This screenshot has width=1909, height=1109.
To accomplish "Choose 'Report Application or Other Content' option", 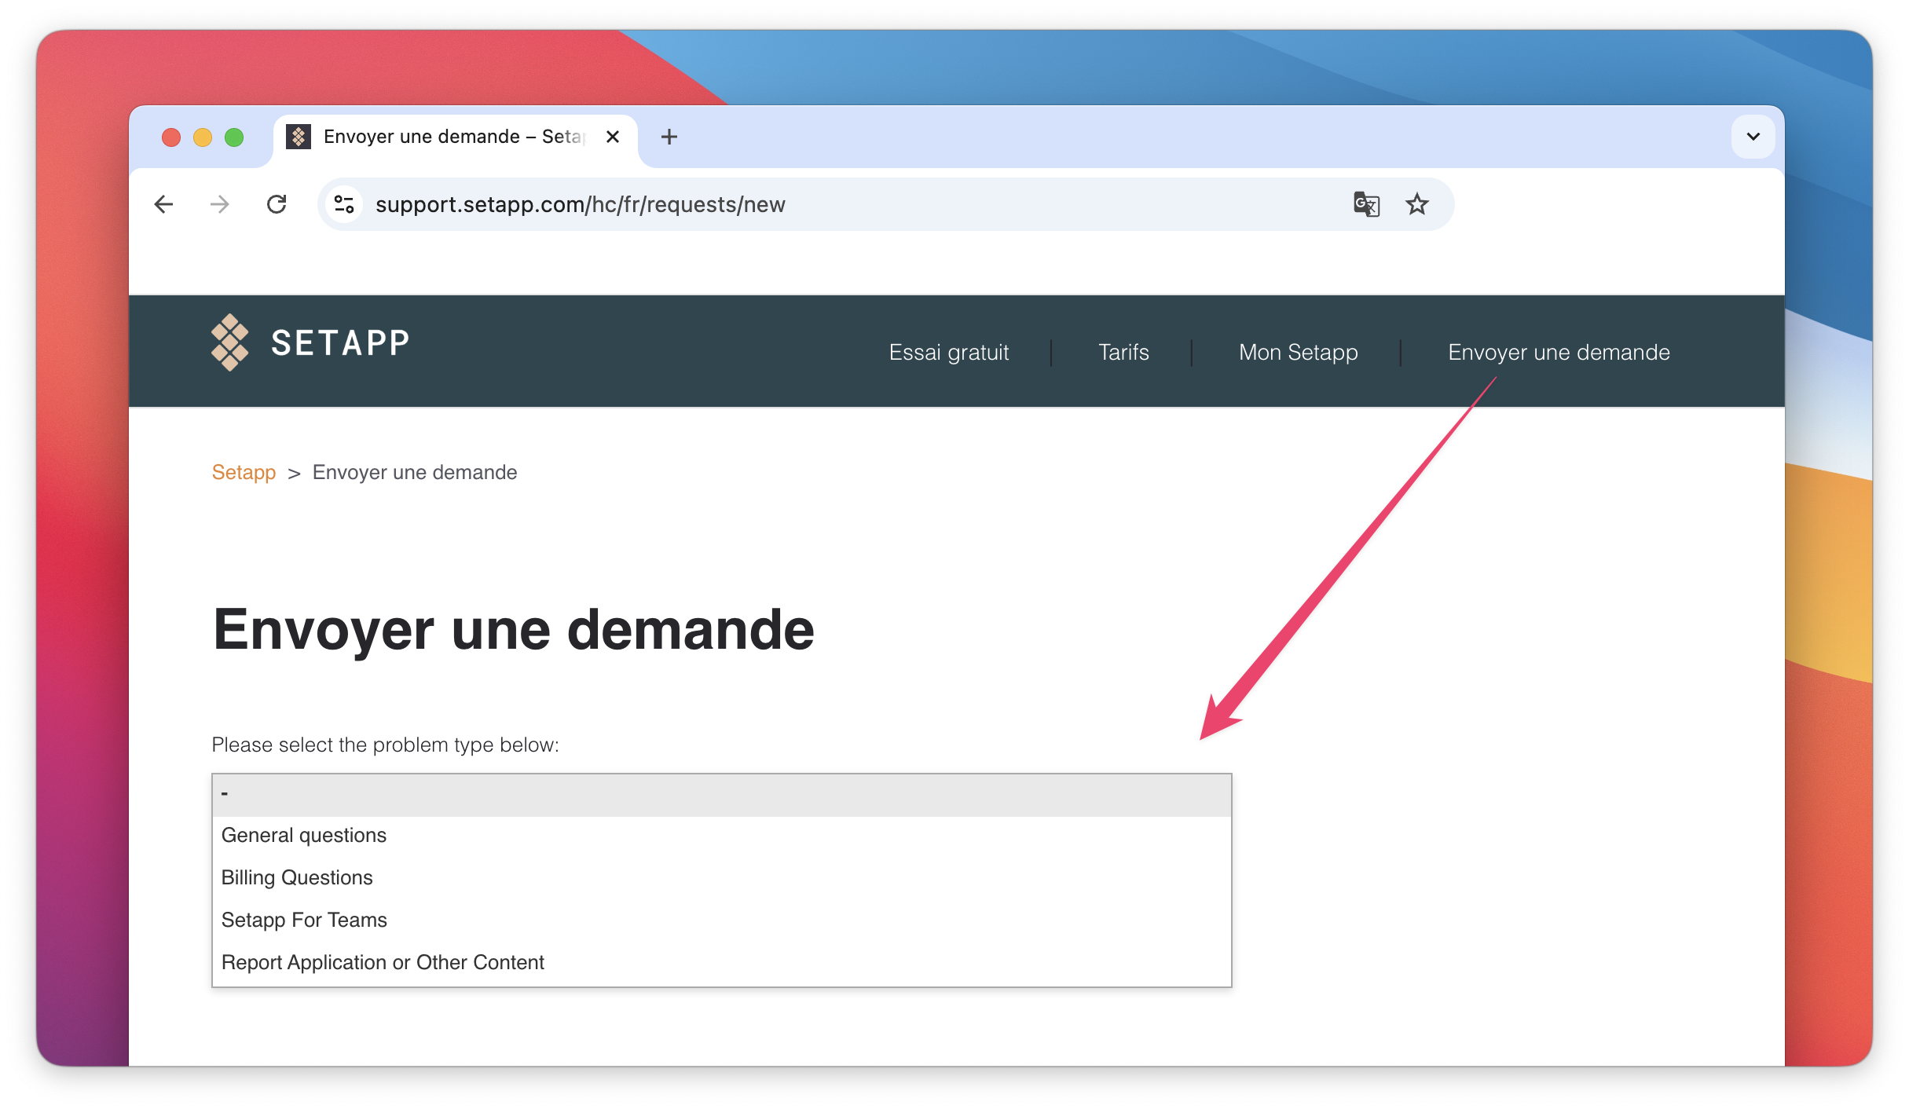I will tap(721, 962).
